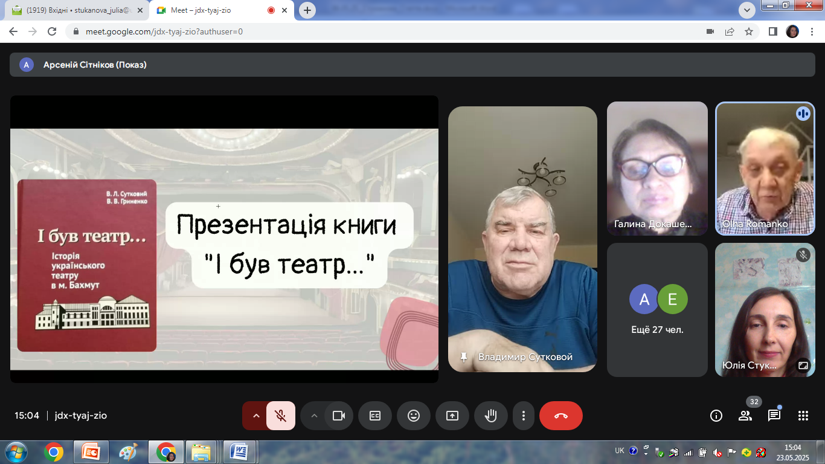
Task: Open the emoji reactions picker
Action: tap(414, 416)
